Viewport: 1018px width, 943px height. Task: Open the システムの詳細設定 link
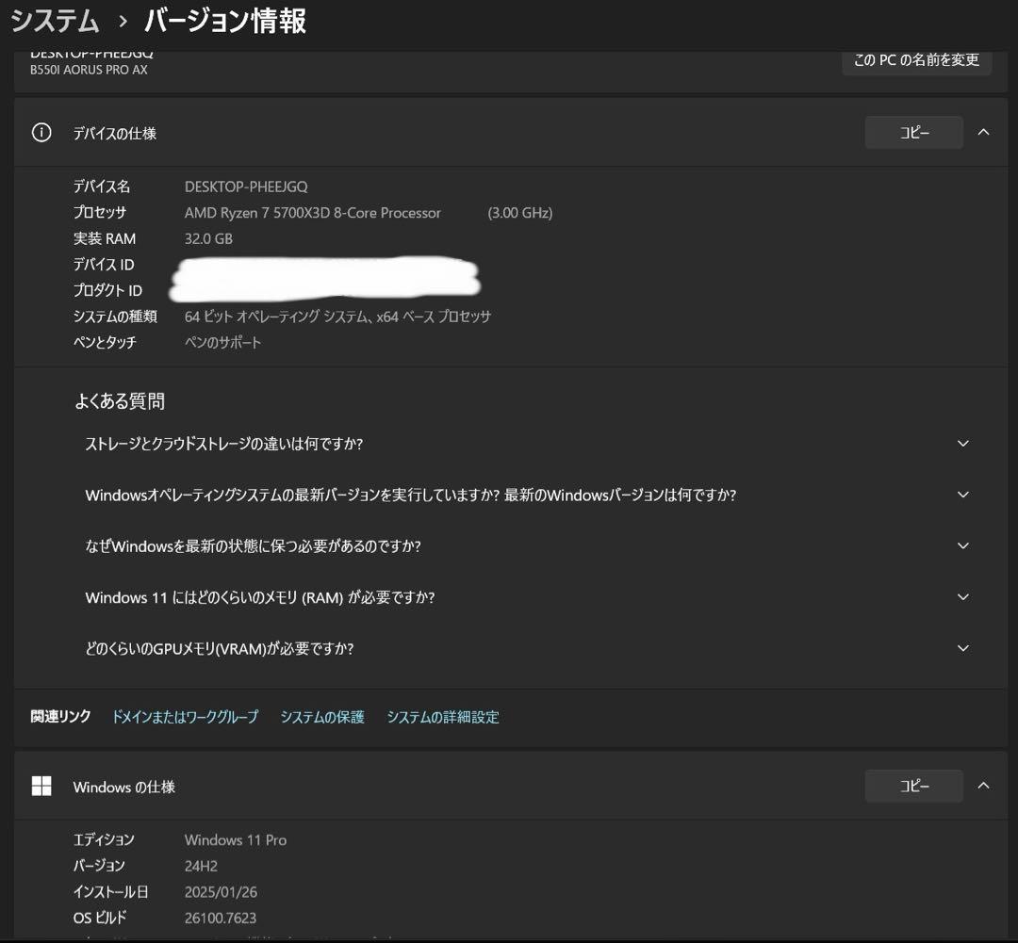tap(443, 717)
